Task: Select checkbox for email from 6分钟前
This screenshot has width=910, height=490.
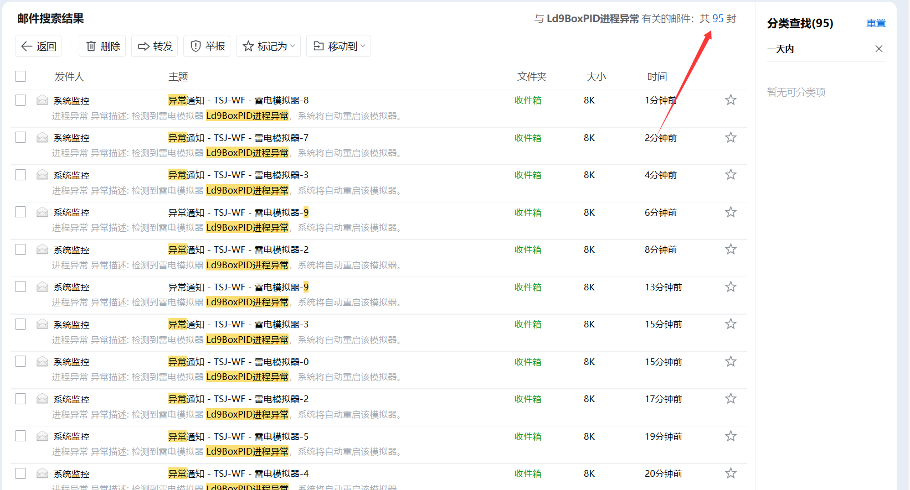Action: (20, 212)
